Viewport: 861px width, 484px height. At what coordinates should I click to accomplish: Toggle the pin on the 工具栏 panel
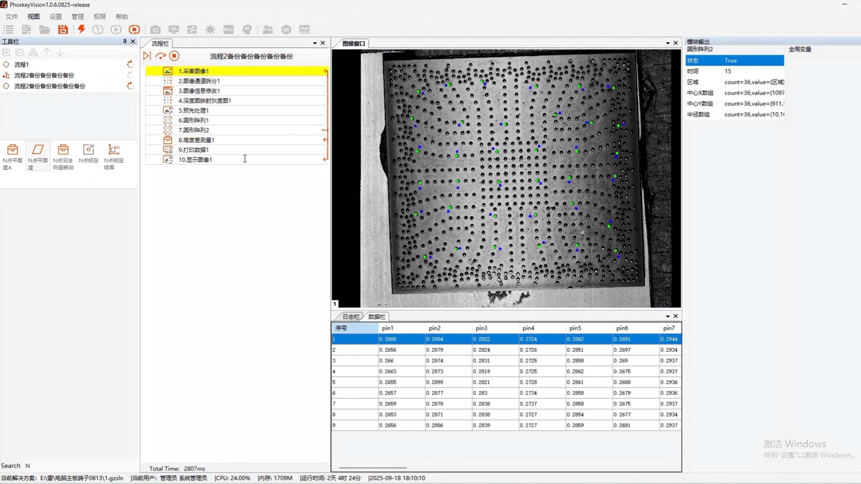click(125, 41)
